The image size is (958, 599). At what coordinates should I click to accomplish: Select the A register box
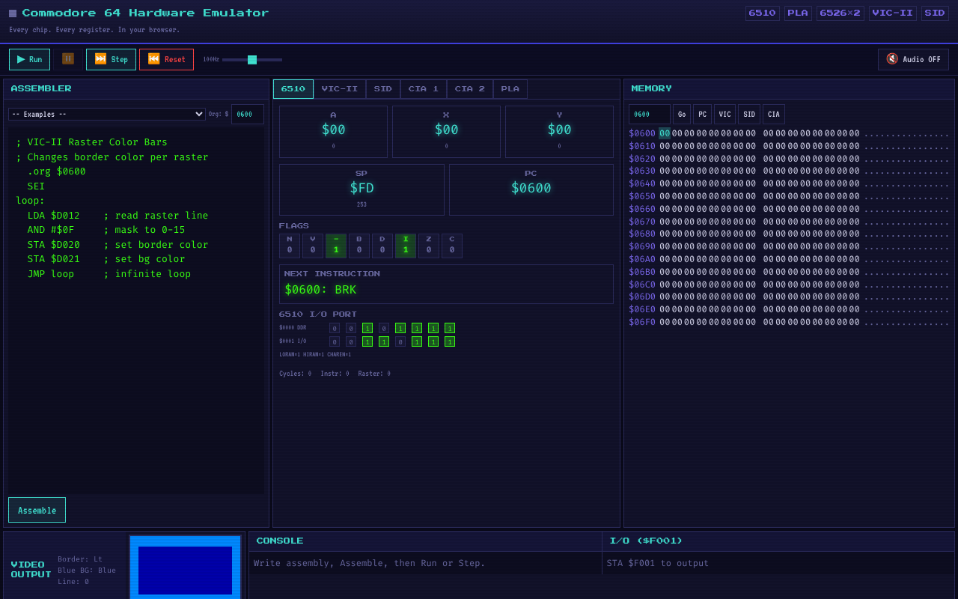pos(333,132)
